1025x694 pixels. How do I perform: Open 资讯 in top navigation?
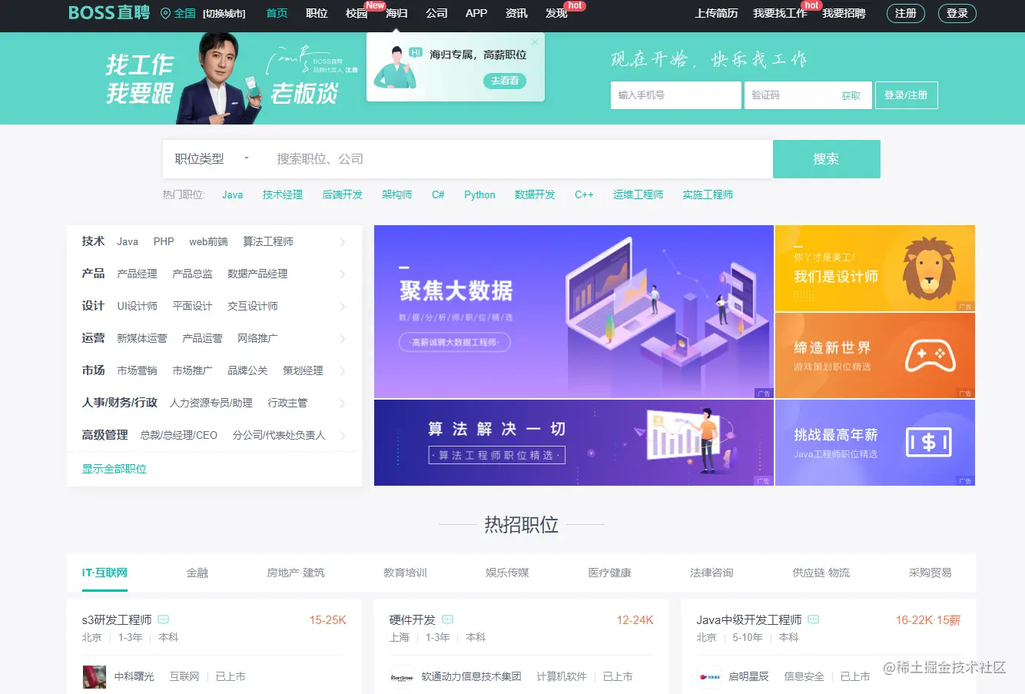[x=516, y=13]
